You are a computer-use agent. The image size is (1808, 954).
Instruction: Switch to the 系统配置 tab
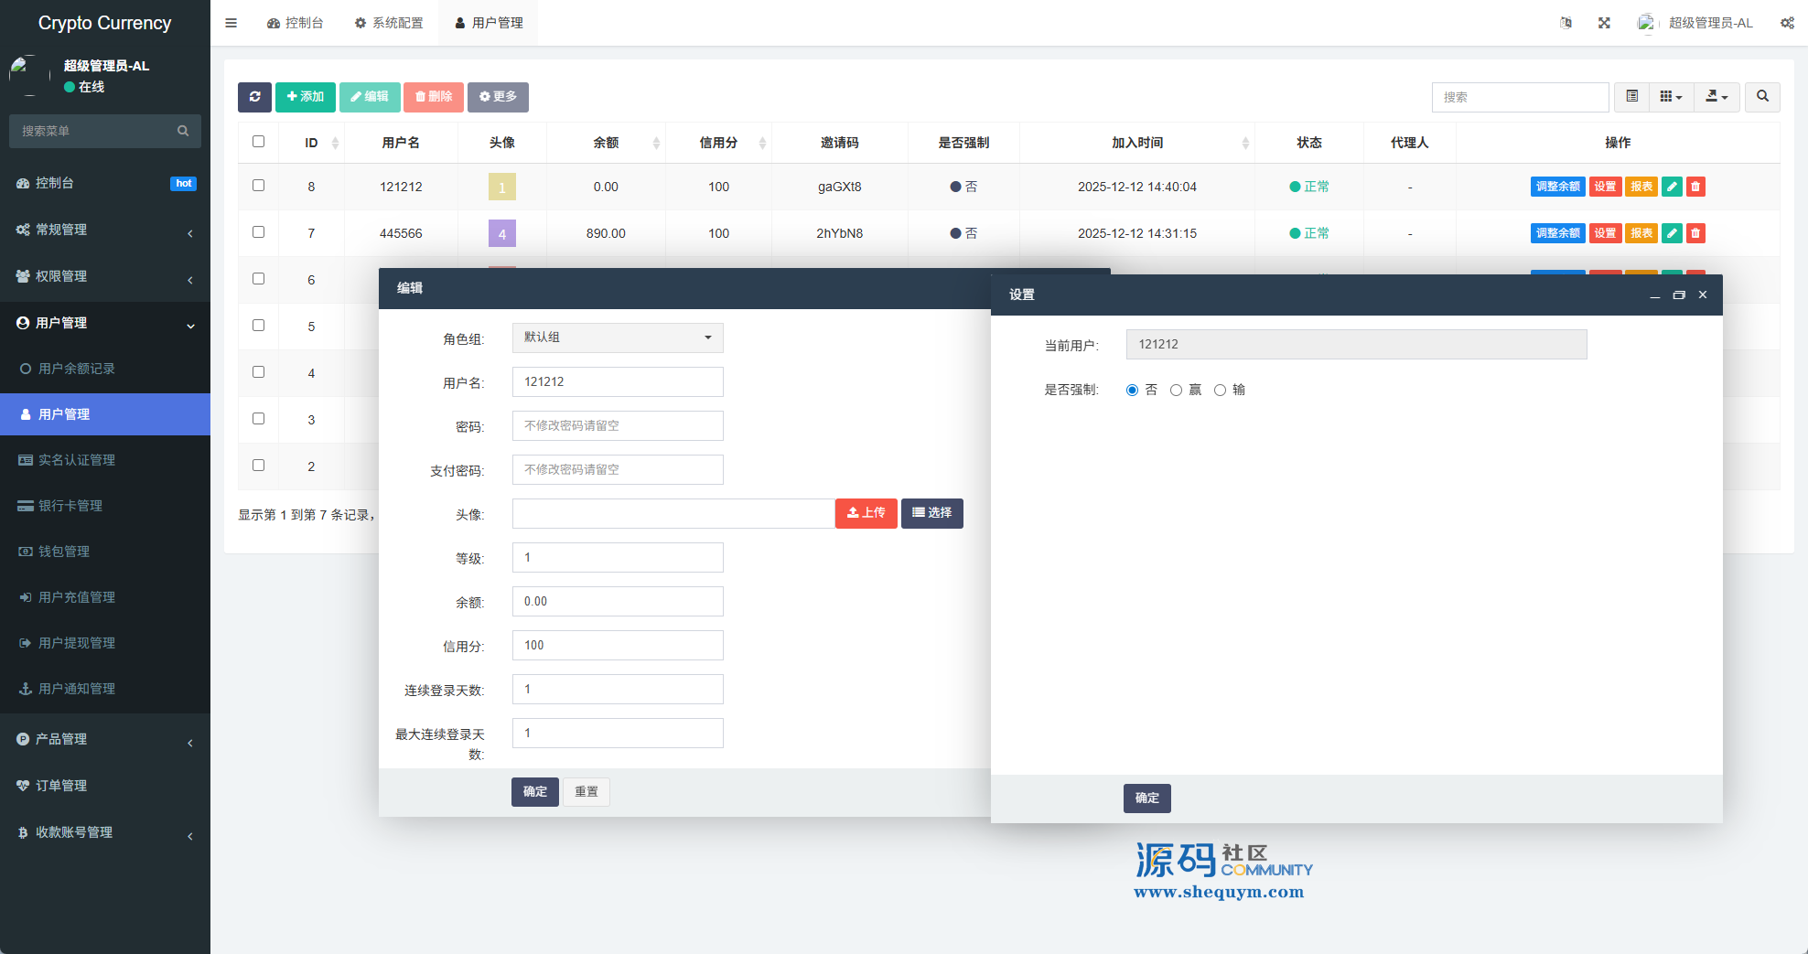click(x=389, y=23)
